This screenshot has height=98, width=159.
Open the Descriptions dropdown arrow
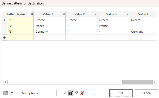55,93
